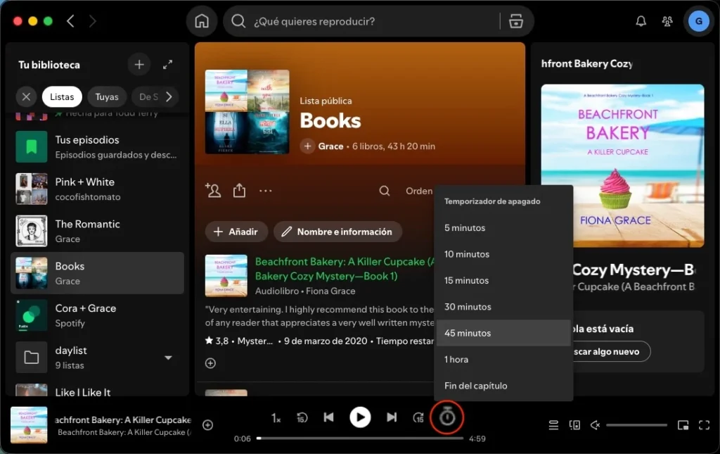Choose Fin del capítulo timer option
The height and width of the screenshot is (454, 720).
[503, 386]
